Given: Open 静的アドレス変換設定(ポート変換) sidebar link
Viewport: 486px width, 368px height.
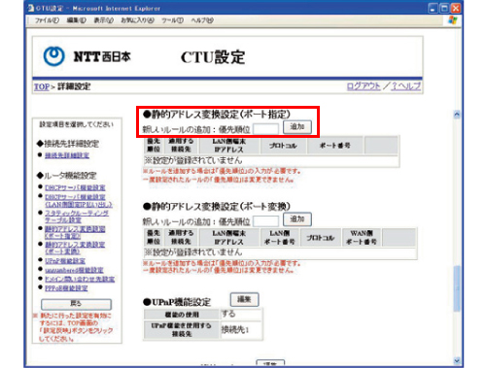Looking at the screenshot, I should point(75,248).
